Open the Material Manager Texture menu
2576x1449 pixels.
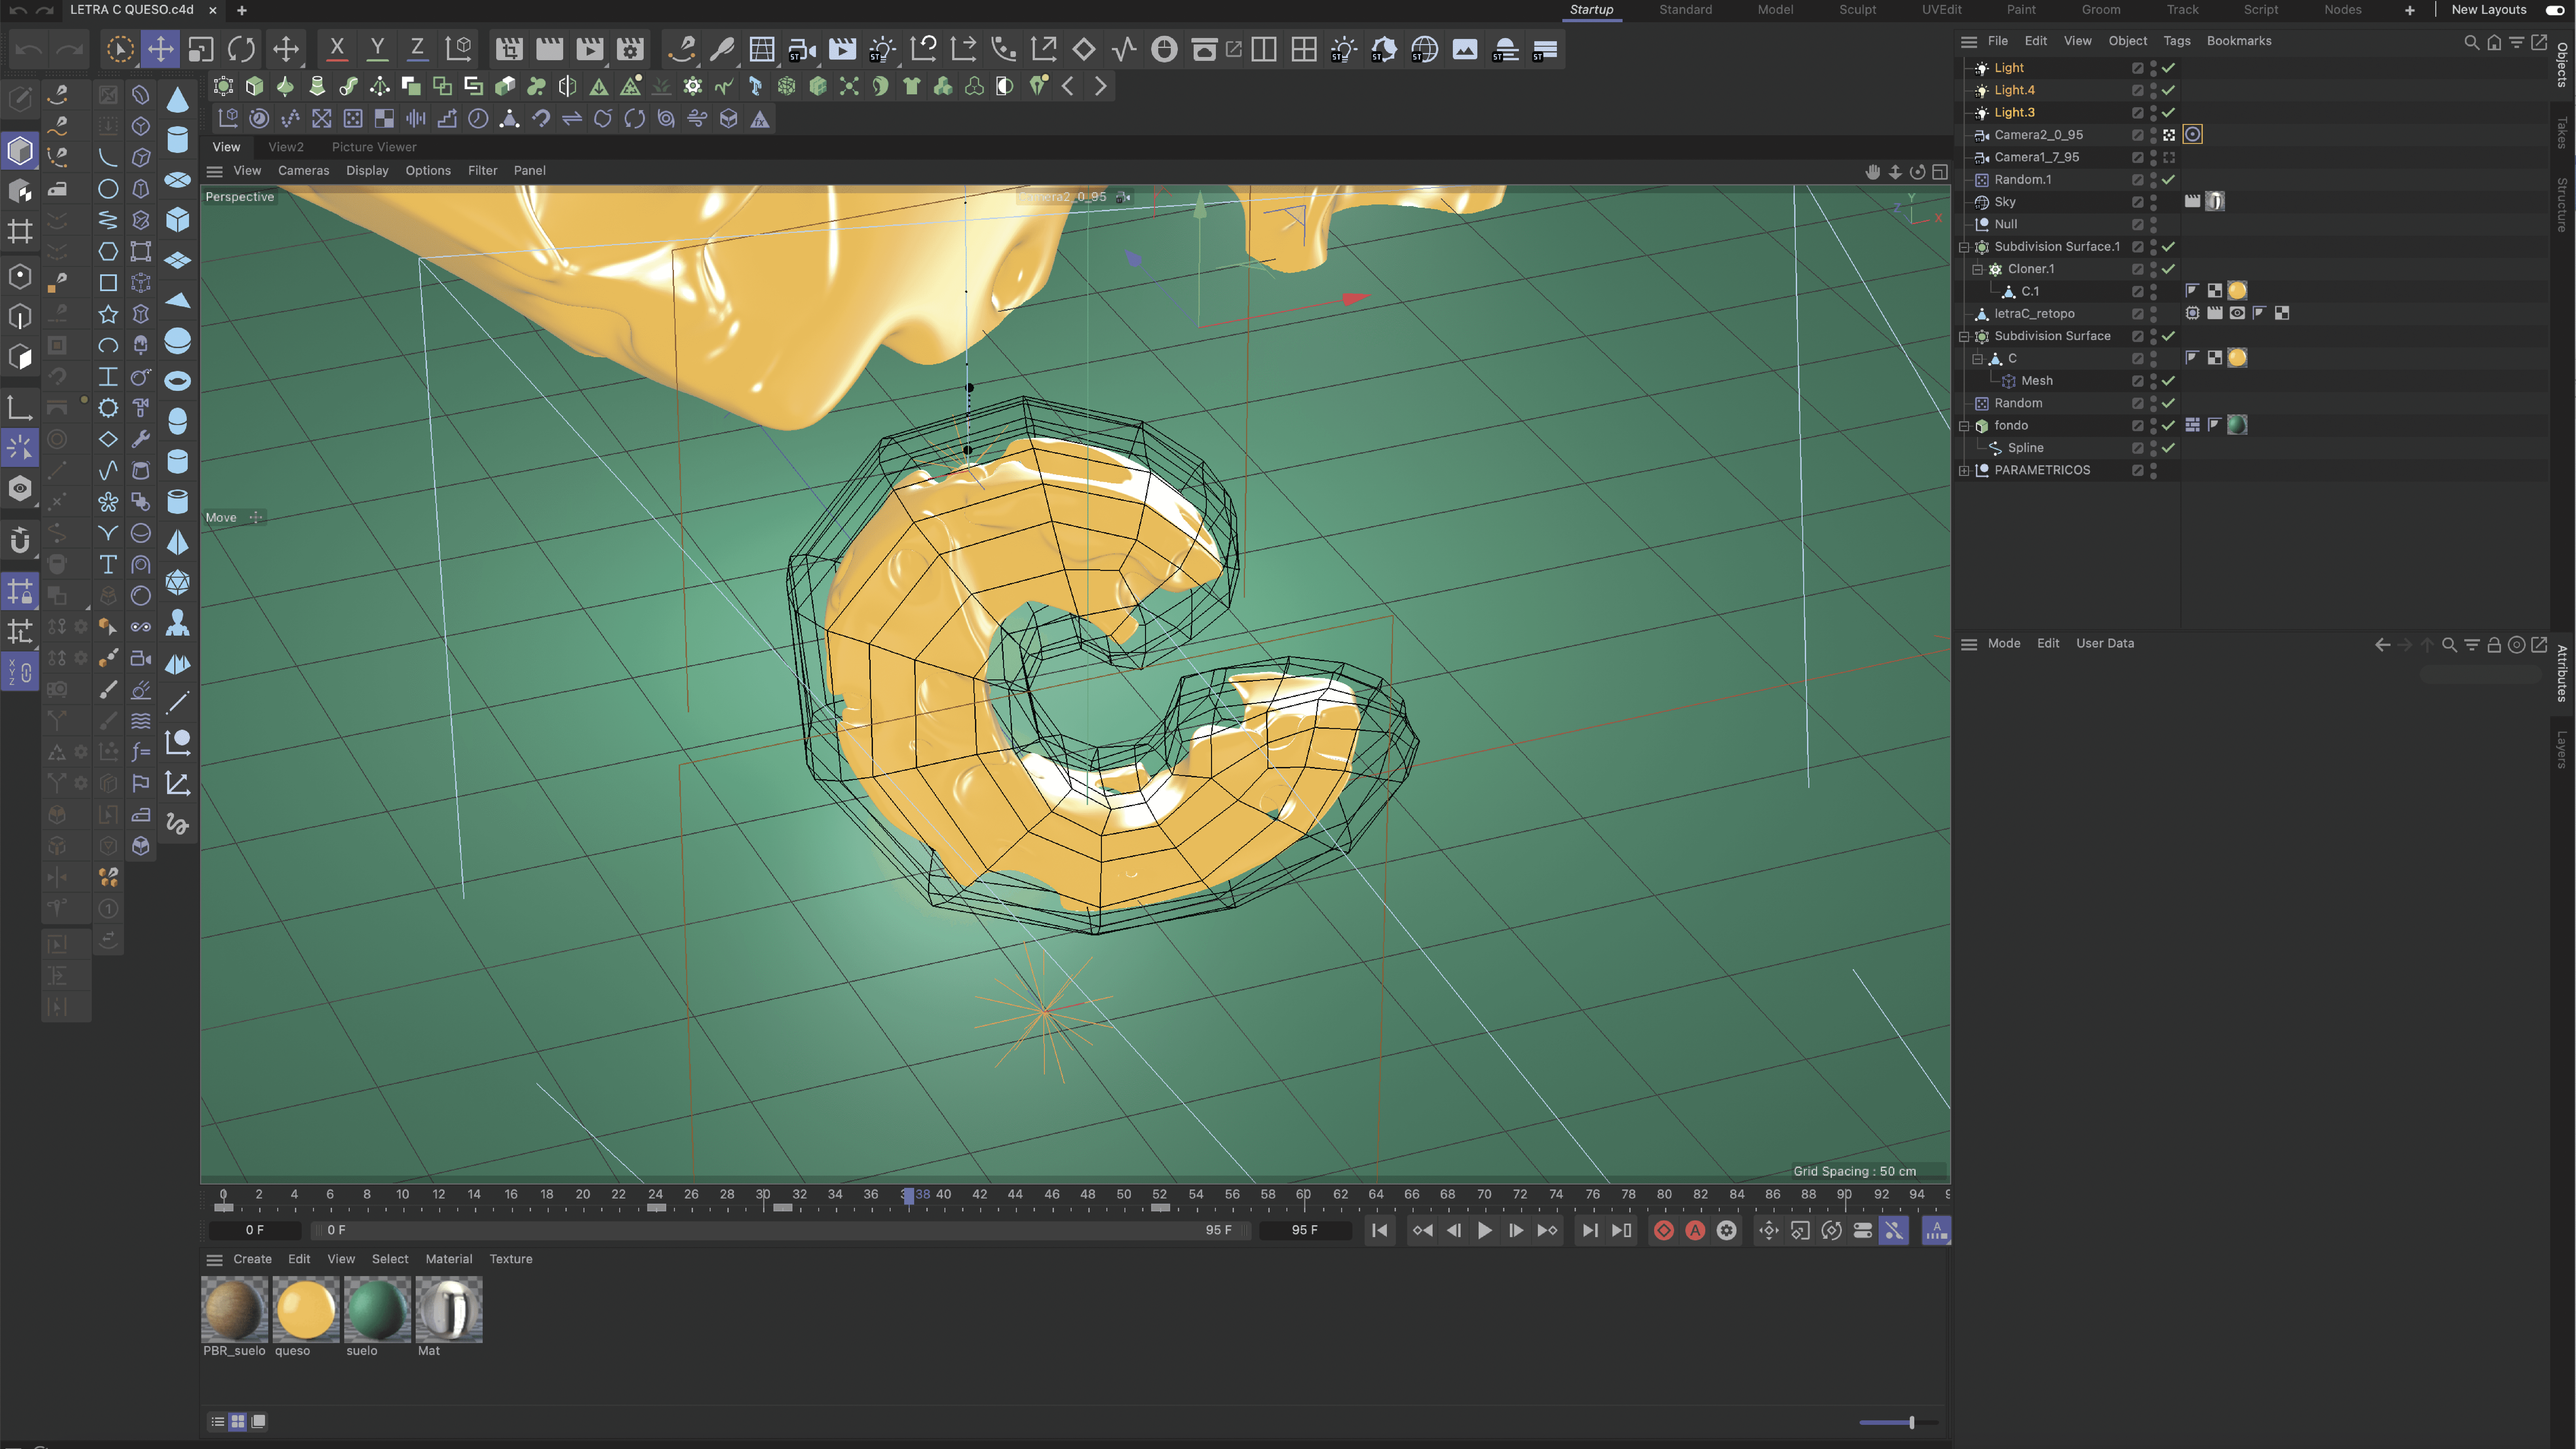pyautogui.click(x=511, y=1260)
